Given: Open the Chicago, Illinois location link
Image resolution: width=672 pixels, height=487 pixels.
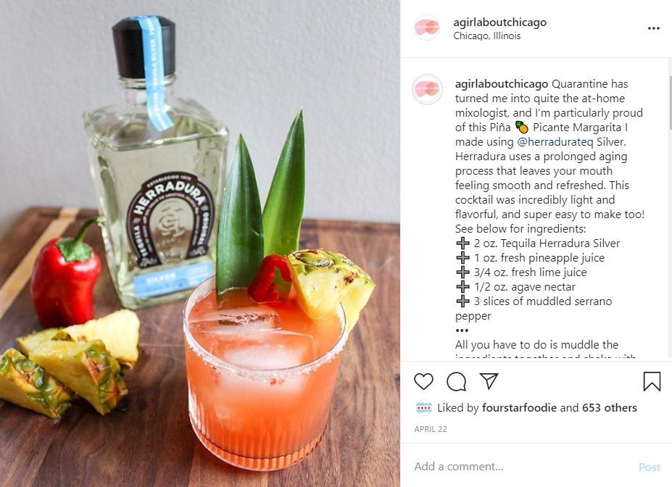Looking at the screenshot, I should click(x=487, y=36).
